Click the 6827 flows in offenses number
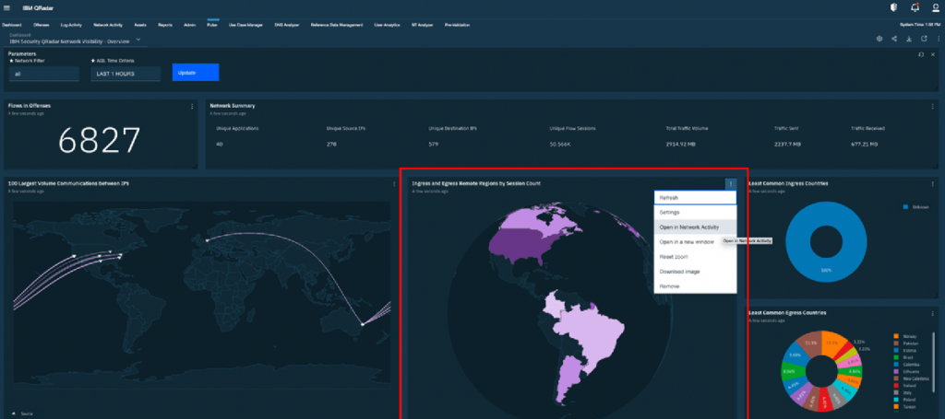 click(x=100, y=140)
